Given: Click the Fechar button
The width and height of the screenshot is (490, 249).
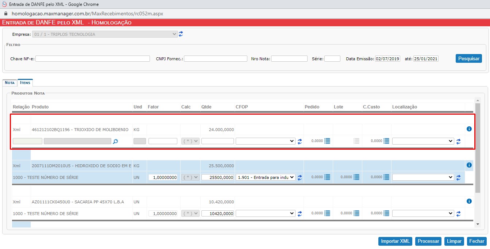Looking at the screenshot, I should point(477,241).
